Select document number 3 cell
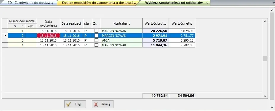The height and width of the screenshot is (111, 275). click(17, 40)
